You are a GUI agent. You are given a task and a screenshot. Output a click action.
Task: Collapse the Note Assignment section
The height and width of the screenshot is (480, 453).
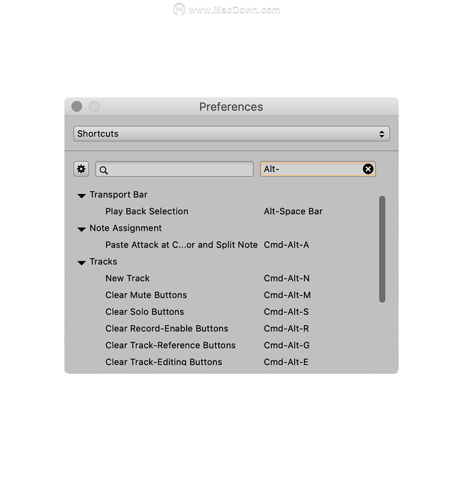82,229
